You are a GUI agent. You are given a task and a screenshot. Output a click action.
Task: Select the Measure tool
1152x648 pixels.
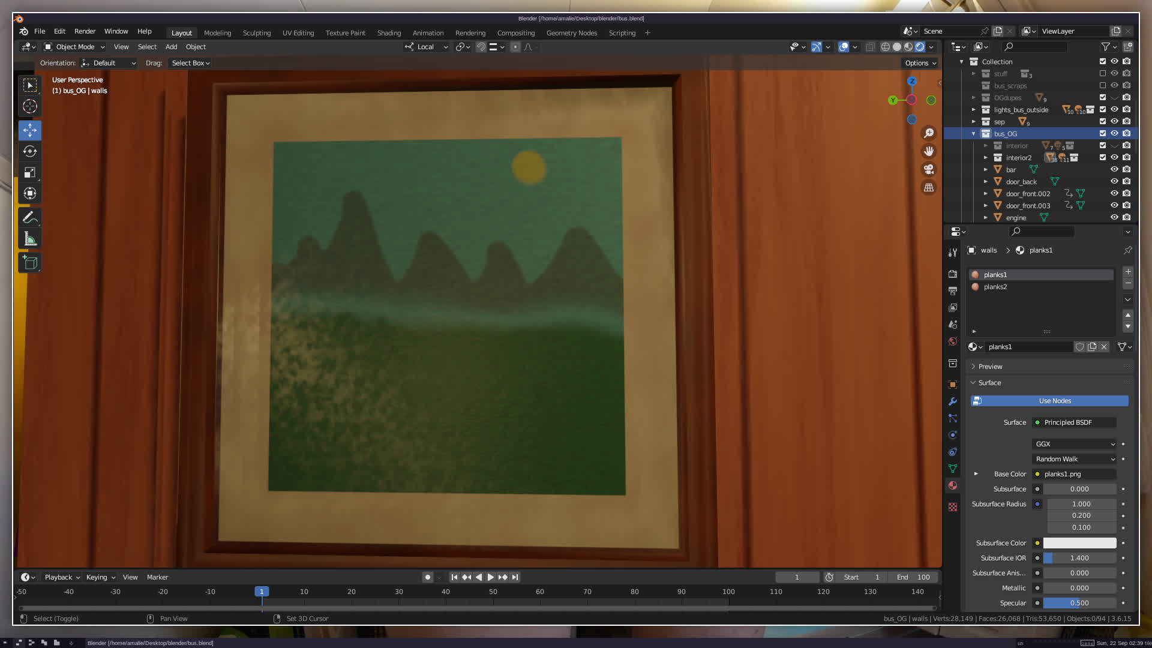point(30,239)
